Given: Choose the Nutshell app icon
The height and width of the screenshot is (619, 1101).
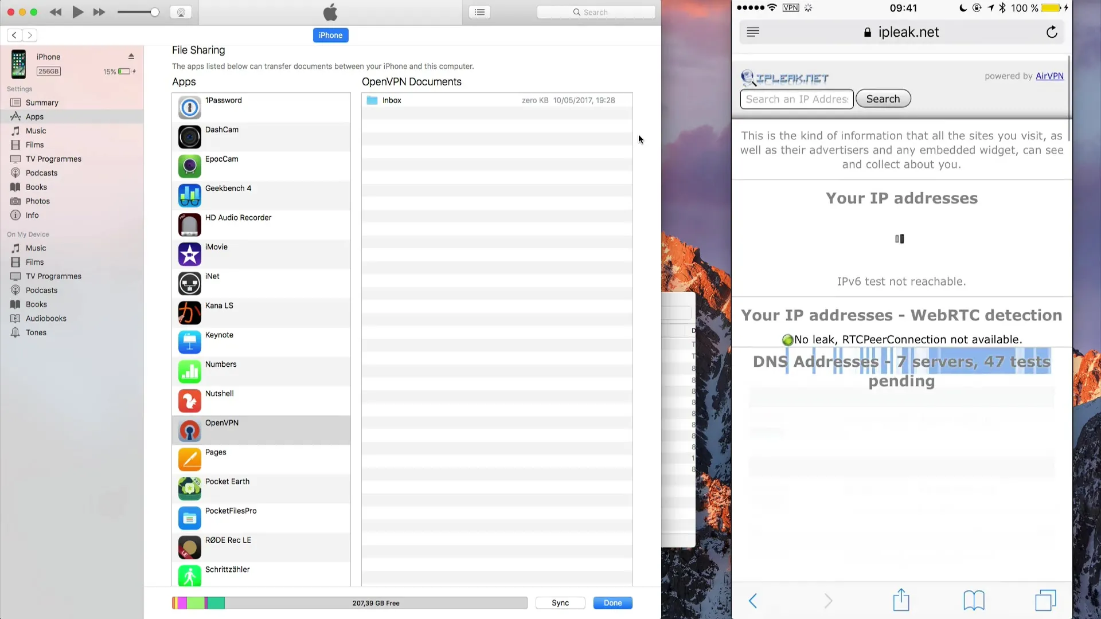Looking at the screenshot, I should pos(189,401).
